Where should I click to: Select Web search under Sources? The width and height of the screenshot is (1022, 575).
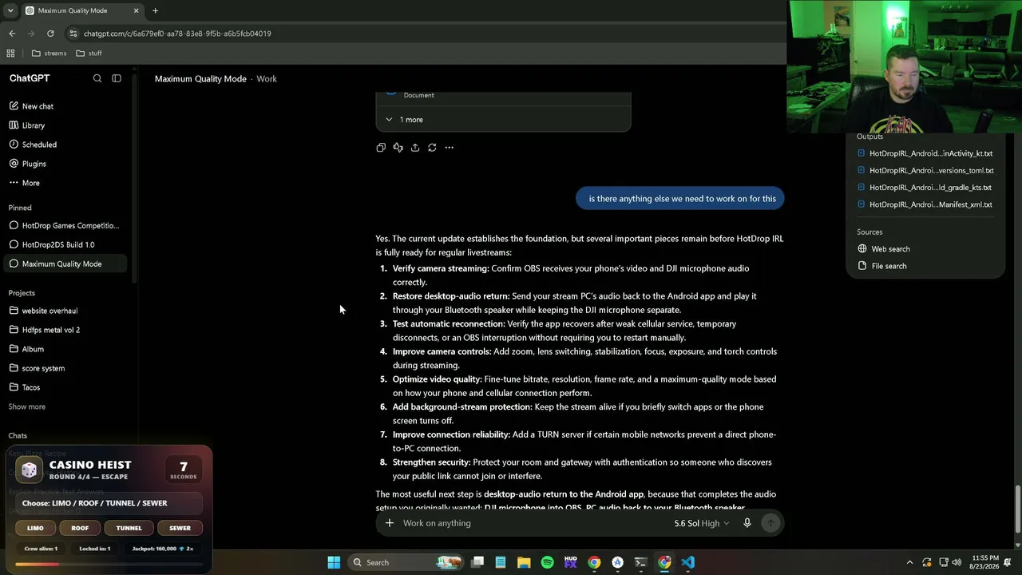(x=884, y=249)
